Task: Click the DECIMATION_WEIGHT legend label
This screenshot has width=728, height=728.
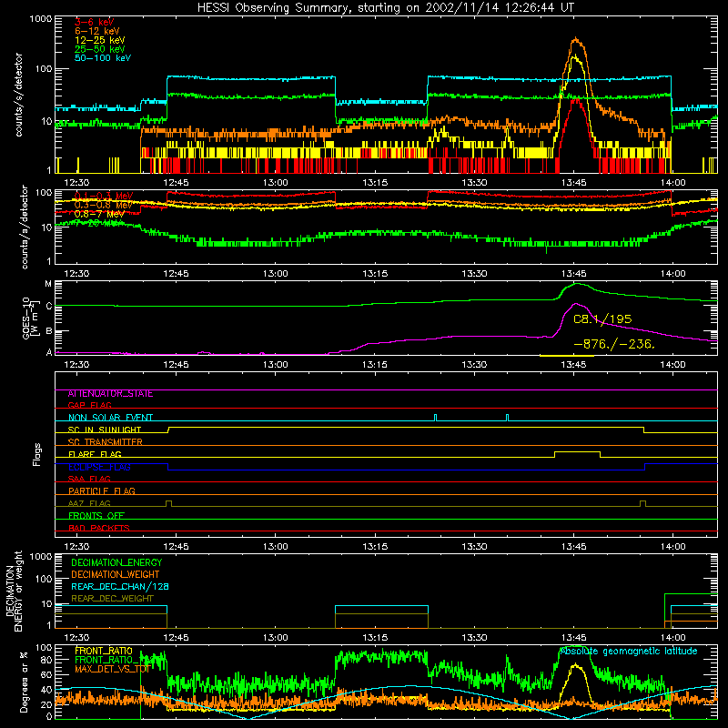Action: (x=116, y=574)
